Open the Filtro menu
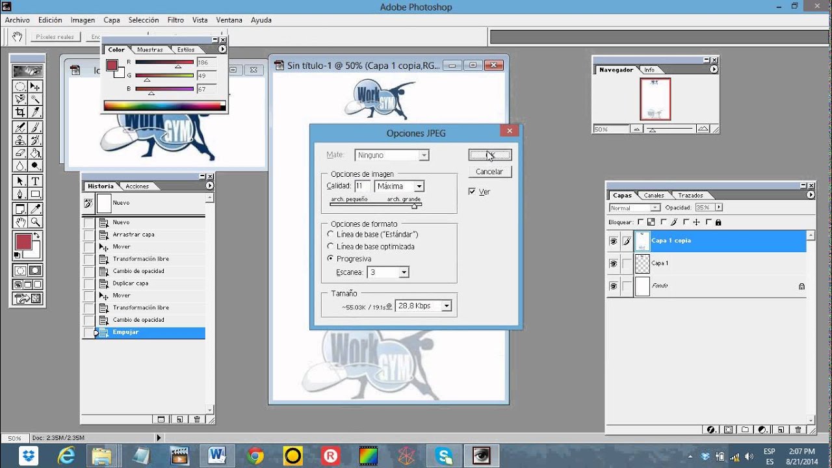Screen dimensions: 832x468 coord(175,20)
